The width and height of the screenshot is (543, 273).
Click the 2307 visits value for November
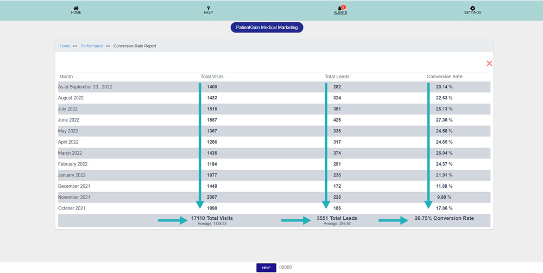point(212,197)
